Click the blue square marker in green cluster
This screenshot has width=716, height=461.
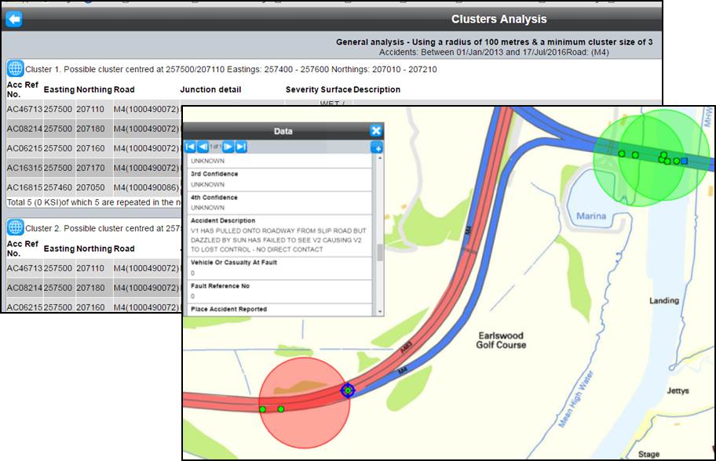(684, 161)
